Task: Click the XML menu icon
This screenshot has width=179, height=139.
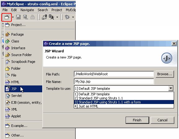Action: [7, 109]
